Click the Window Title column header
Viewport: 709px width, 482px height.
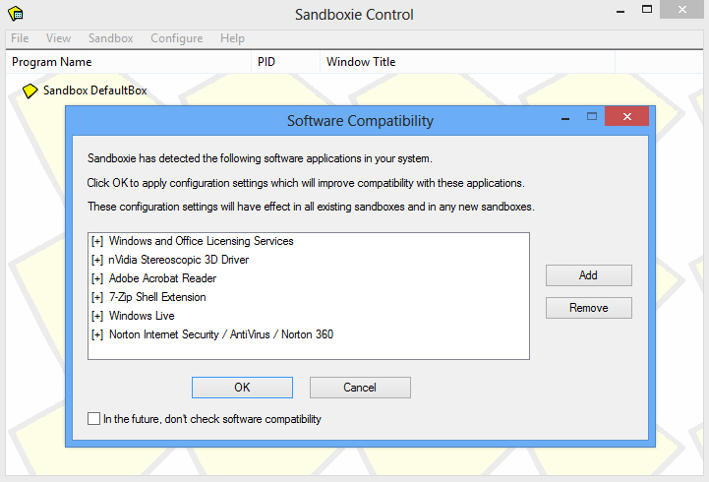click(x=467, y=62)
